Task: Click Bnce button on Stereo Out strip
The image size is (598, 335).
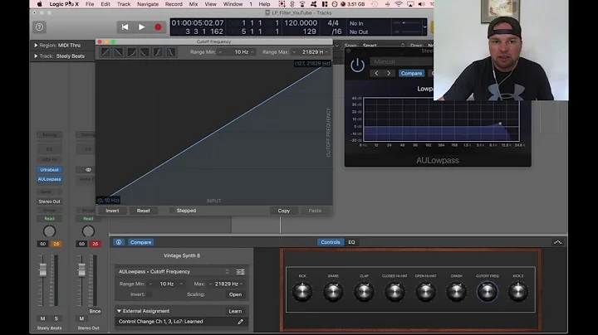Action: click(95, 311)
